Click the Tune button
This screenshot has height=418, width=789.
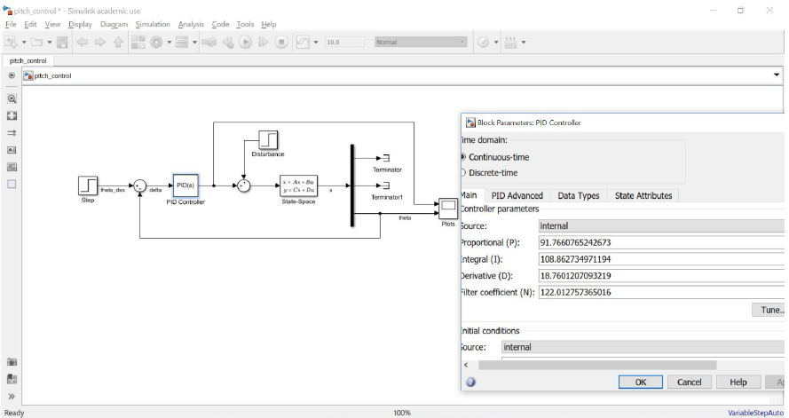point(769,311)
